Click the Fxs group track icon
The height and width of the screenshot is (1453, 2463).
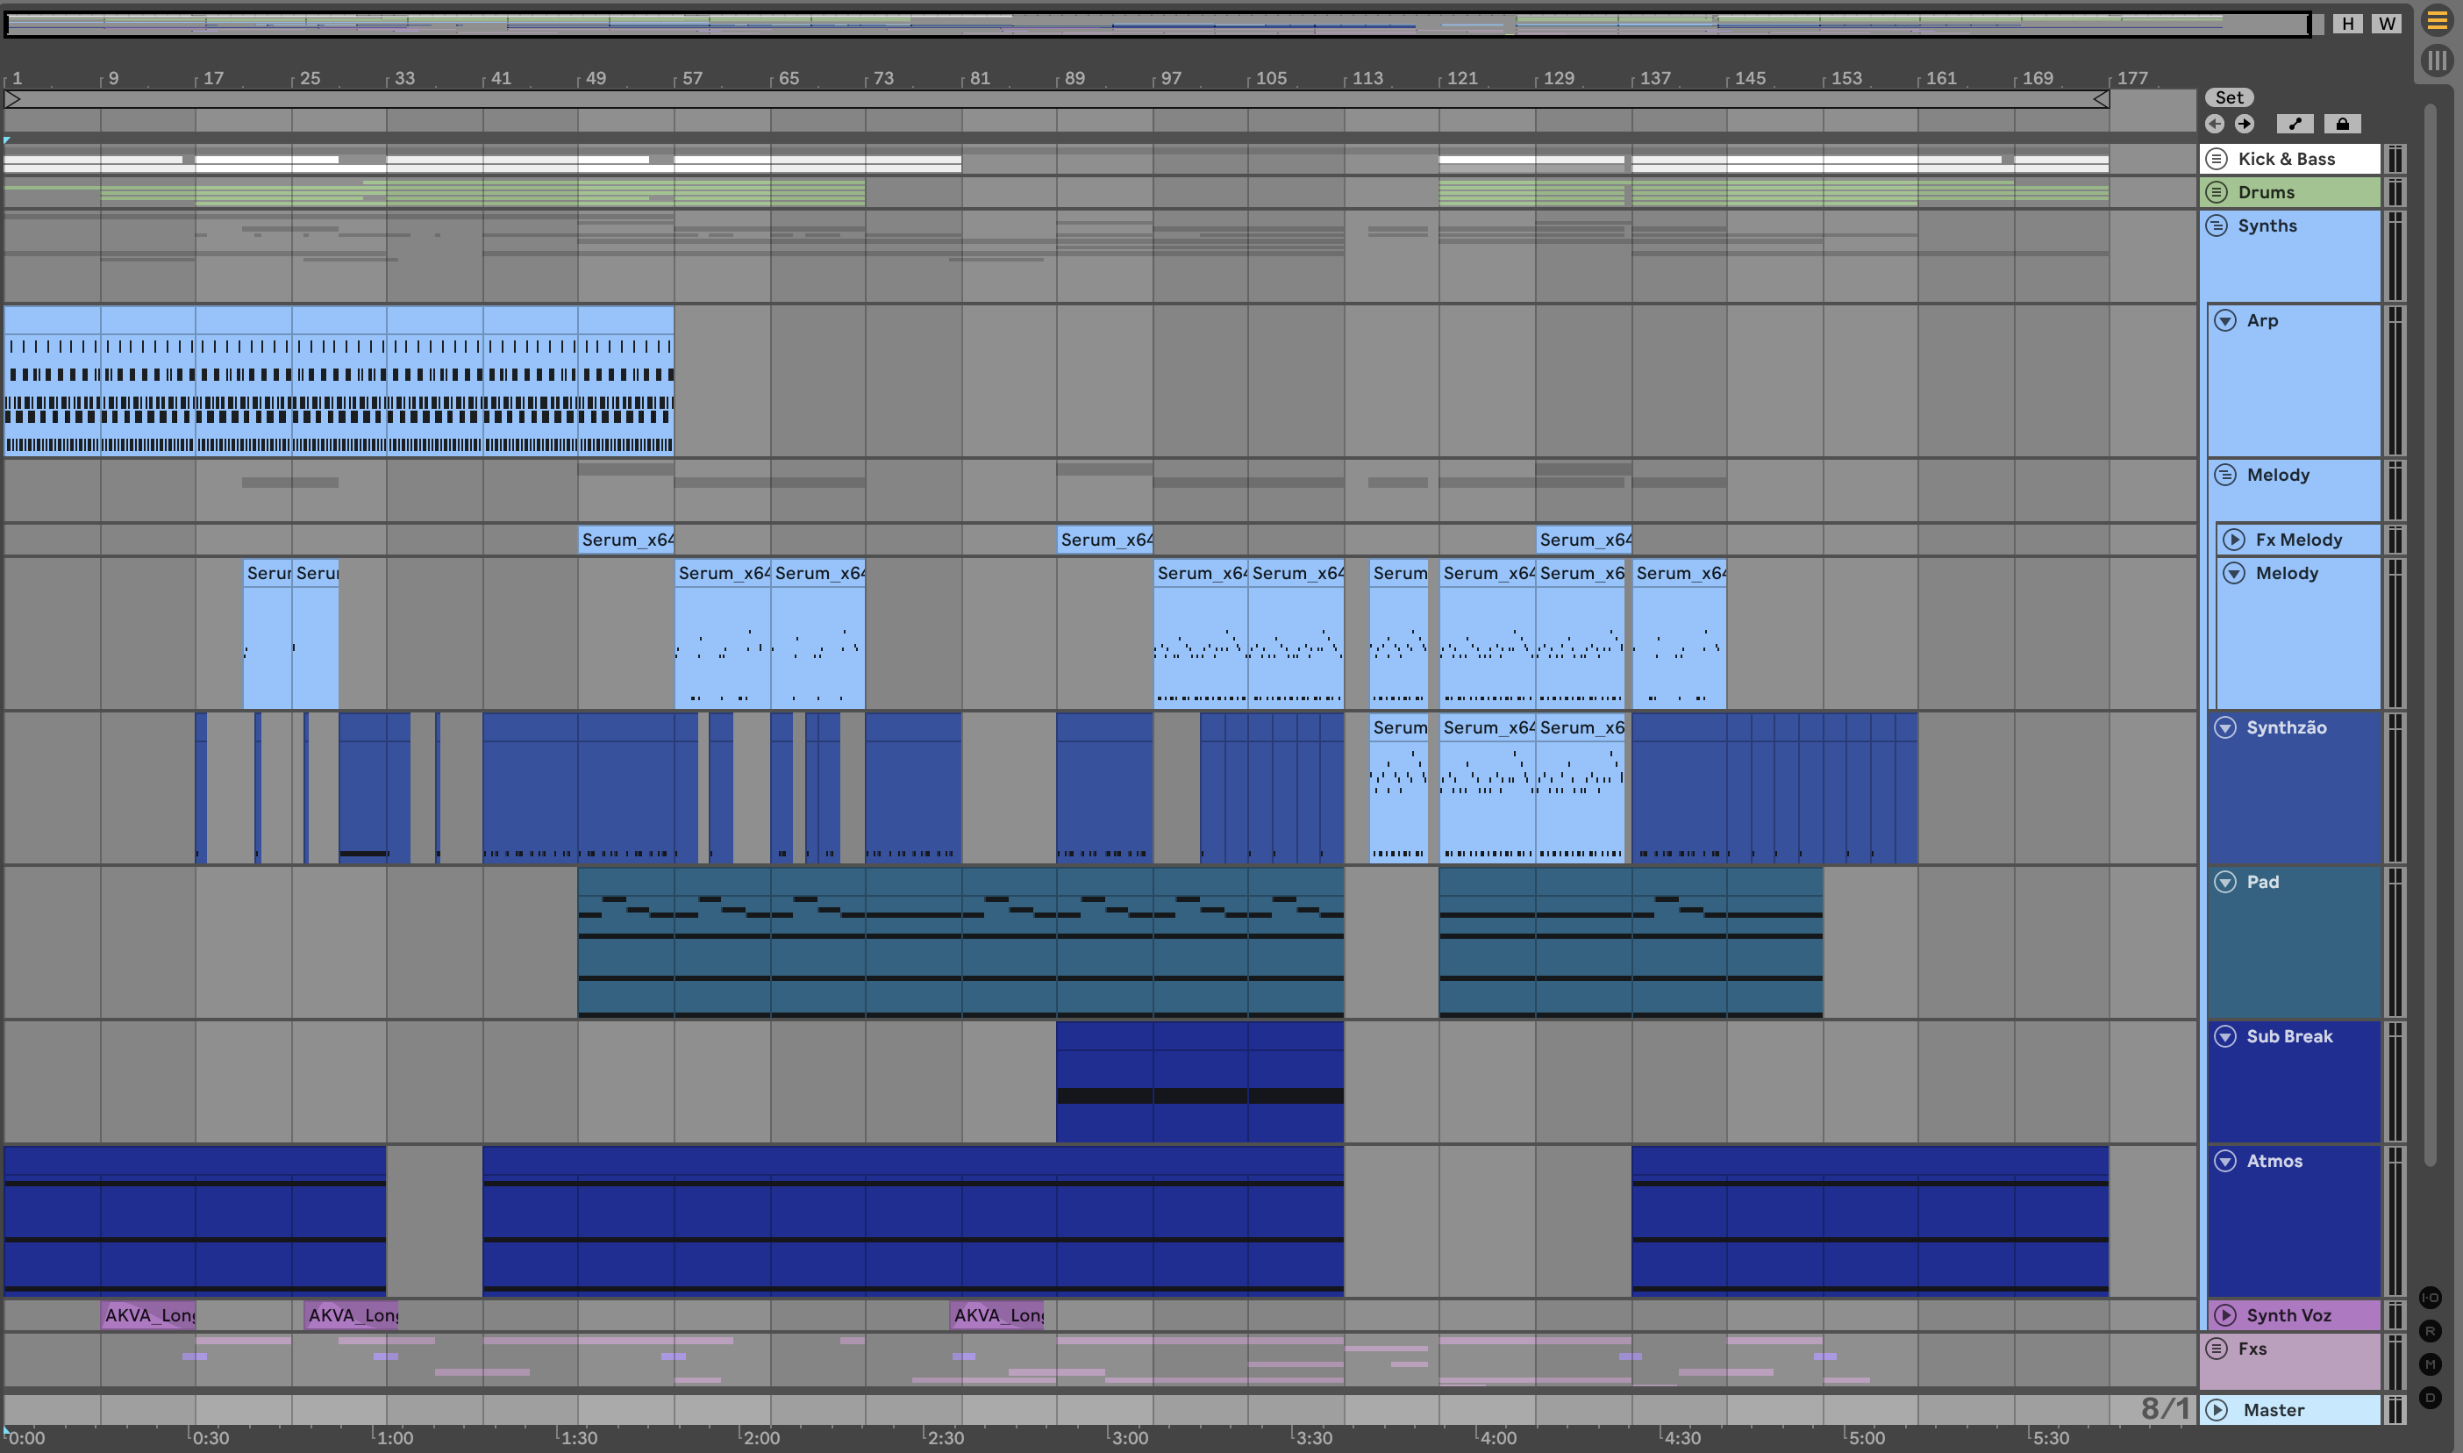(x=2217, y=1349)
